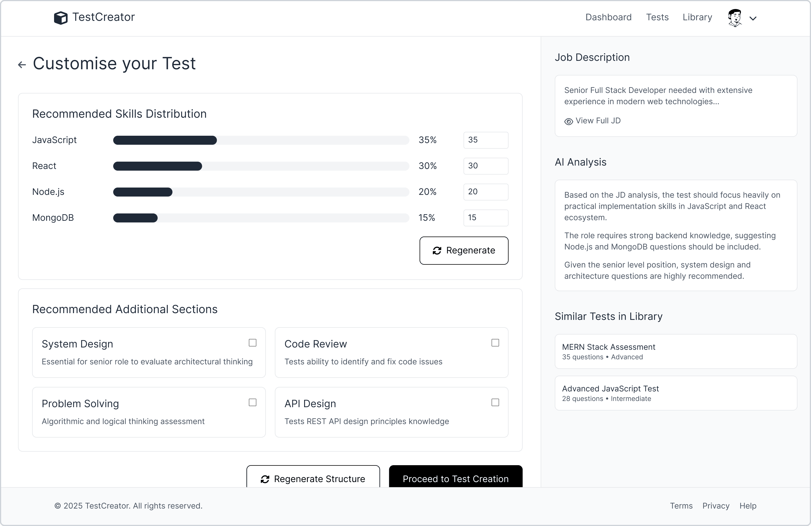Open the Library nav item

[697, 17]
